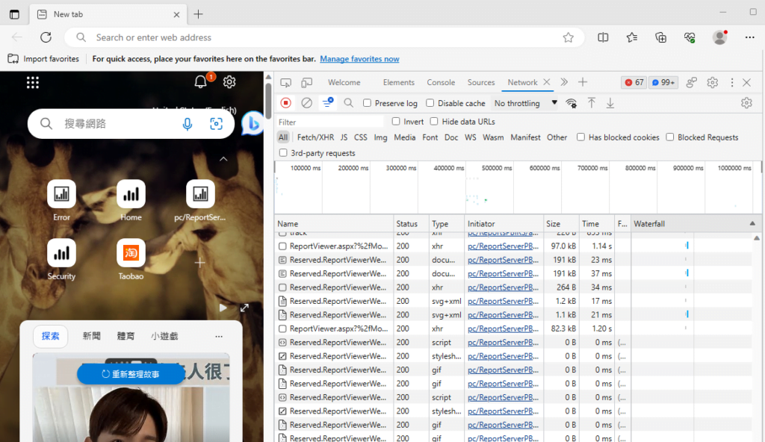The image size is (765, 442).
Task: Show All request types
Action: [283, 137]
